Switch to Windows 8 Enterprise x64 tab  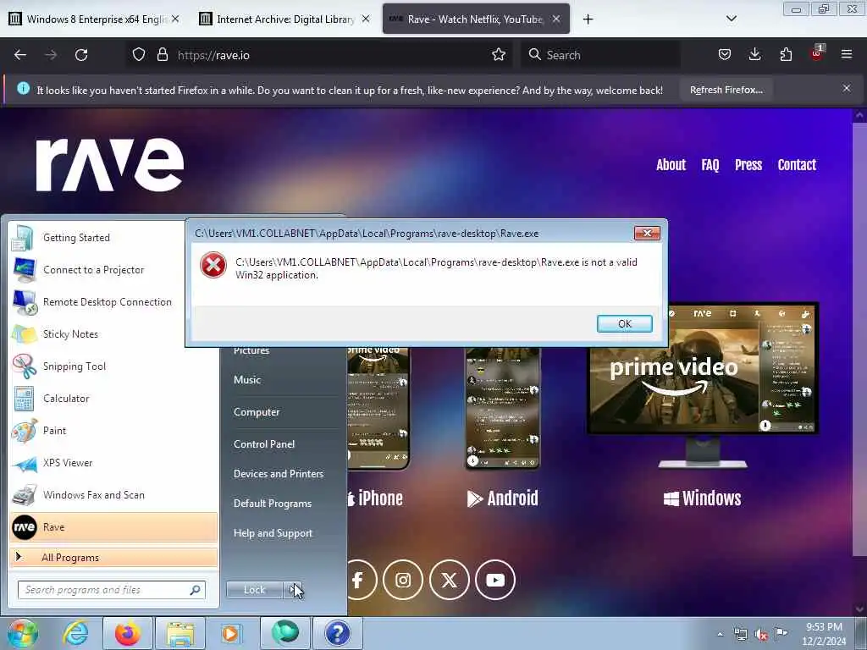click(x=95, y=19)
